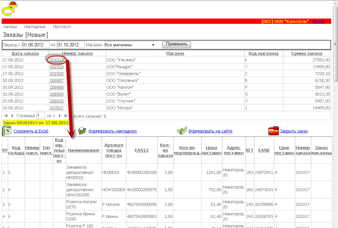338x228 pixels.
Task: Click the Заказ №201917 от 17.08.2012 heading
Action: coord(36,123)
